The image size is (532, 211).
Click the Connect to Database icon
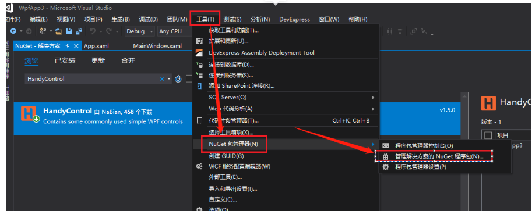coord(199,65)
